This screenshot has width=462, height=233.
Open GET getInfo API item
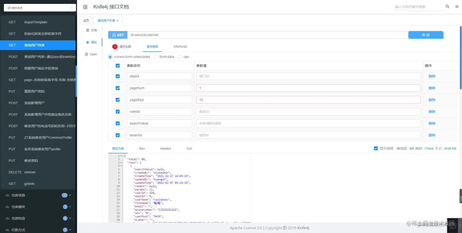(x=38, y=184)
